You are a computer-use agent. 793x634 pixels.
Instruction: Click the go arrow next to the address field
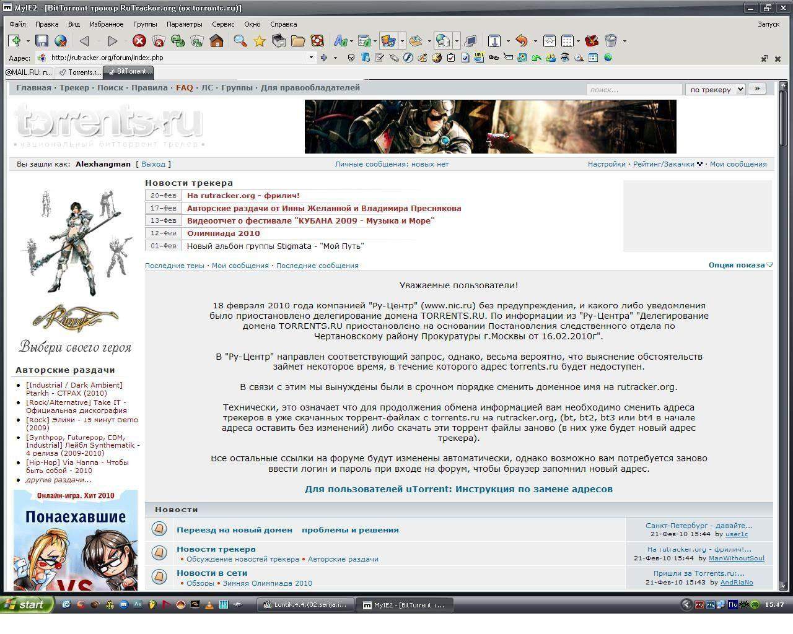(x=323, y=58)
